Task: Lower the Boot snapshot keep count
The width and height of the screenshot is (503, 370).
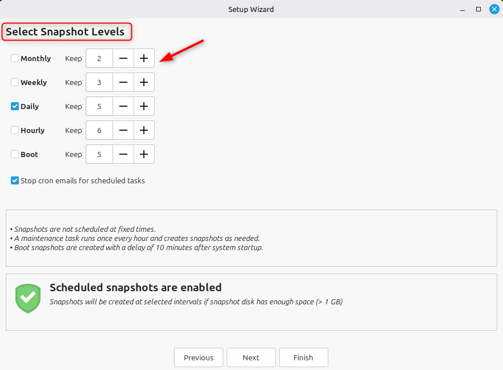Action: [123, 154]
